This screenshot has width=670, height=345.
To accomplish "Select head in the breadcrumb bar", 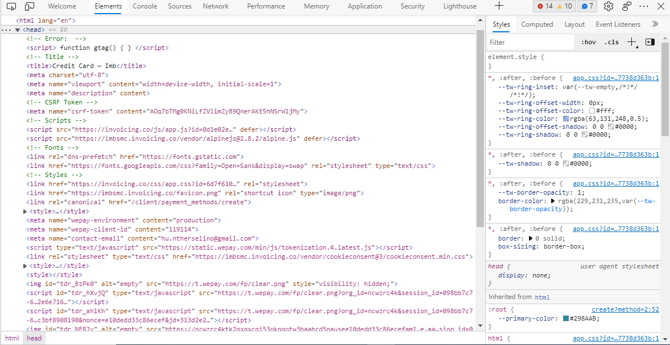I will tap(34, 338).
